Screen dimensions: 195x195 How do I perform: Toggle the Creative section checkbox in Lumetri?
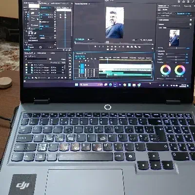[191, 24]
